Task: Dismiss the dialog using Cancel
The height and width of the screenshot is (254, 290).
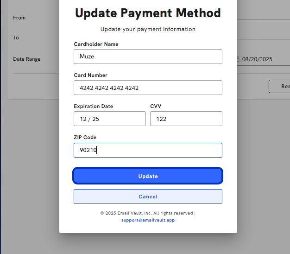Action: 148,197
